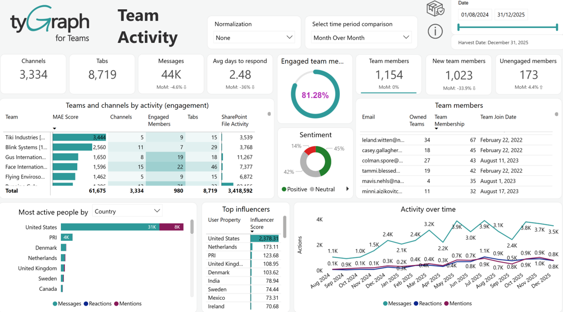Click the 81.28% engagement donut
The width and height of the screenshot is (563, 312).
click(x=315, y=94)
